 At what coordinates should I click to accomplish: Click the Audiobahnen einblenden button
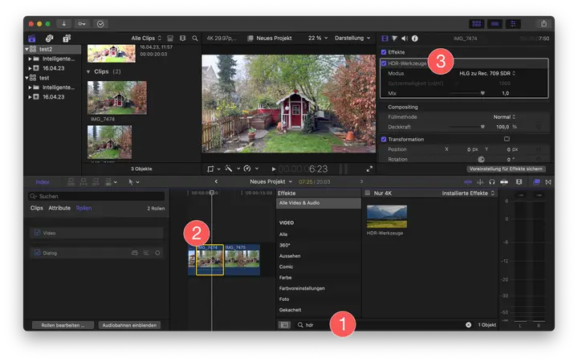coord(129,325)
